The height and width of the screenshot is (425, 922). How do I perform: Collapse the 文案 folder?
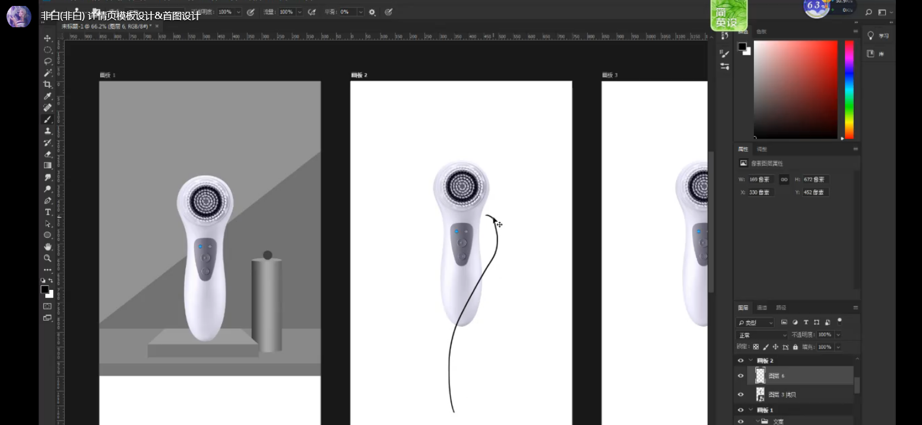(x=757, y=421)
